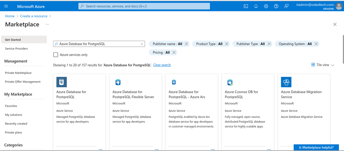This screenshot has height=151, width=344.
Task: Open Favorites under My Marketplace
Action: [11, 106]
